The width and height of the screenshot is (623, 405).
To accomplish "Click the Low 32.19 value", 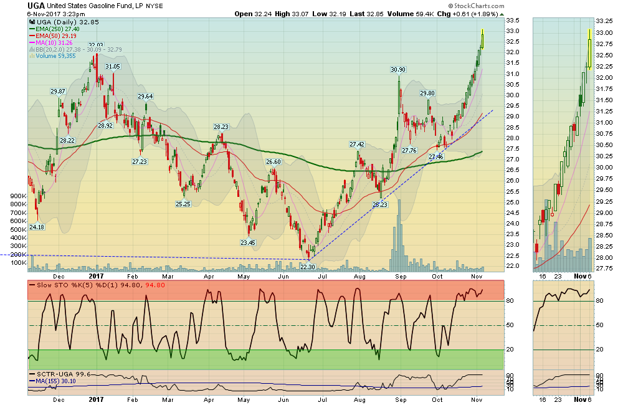I will (330, 14).
